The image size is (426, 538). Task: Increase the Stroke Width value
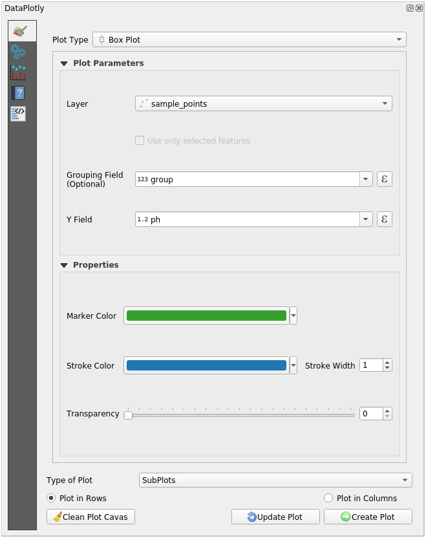pos(387,362)
